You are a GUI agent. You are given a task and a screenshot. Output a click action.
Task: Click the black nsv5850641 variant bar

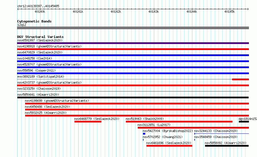click(x=133, y=97)
